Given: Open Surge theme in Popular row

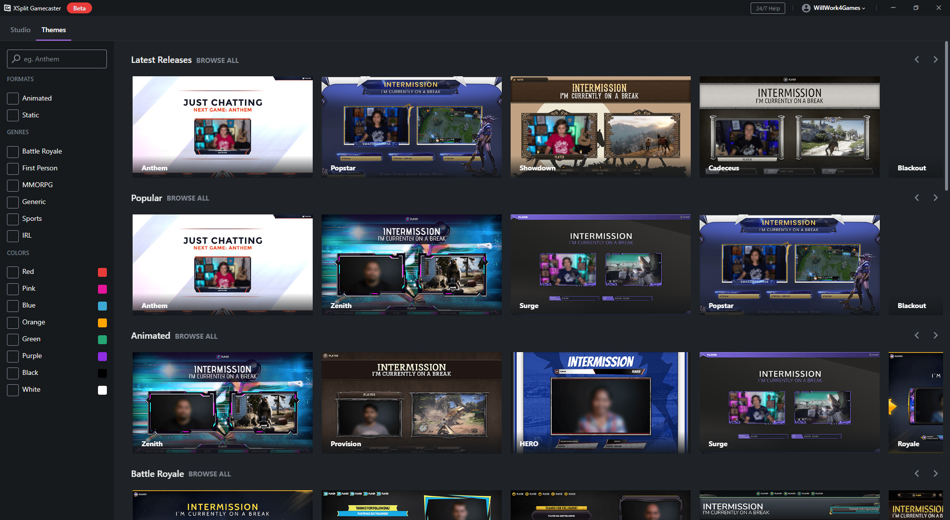Looking at the screenshot, I should (x=601, y=265).
